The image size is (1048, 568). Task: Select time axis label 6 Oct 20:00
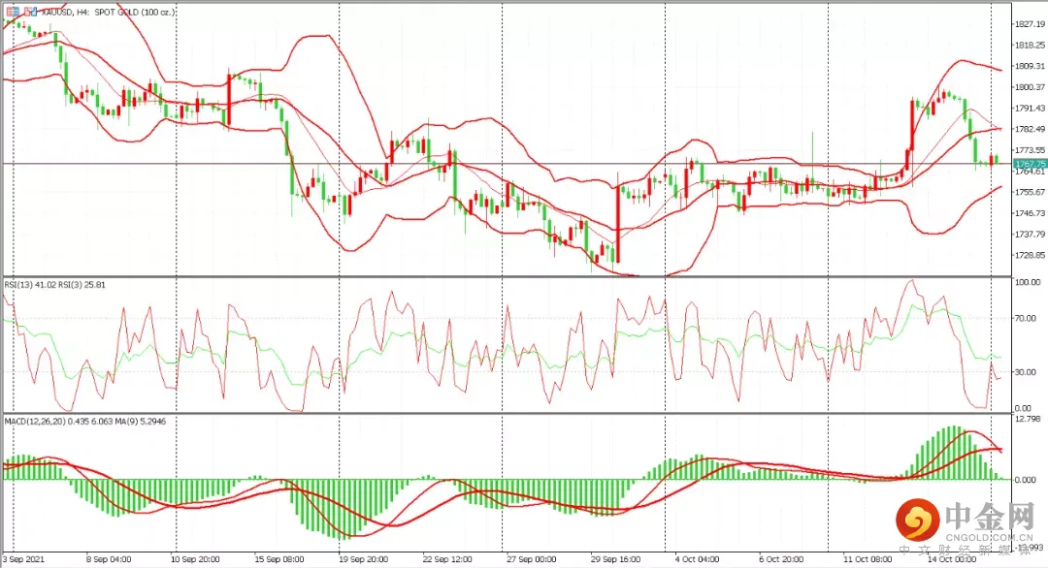tap(781, 559)
